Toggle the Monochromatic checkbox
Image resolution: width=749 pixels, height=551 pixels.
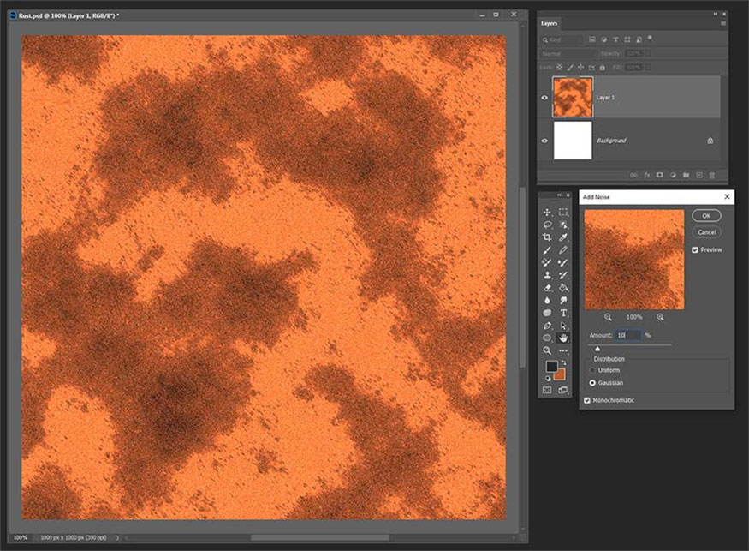click(x=587, y=400)
